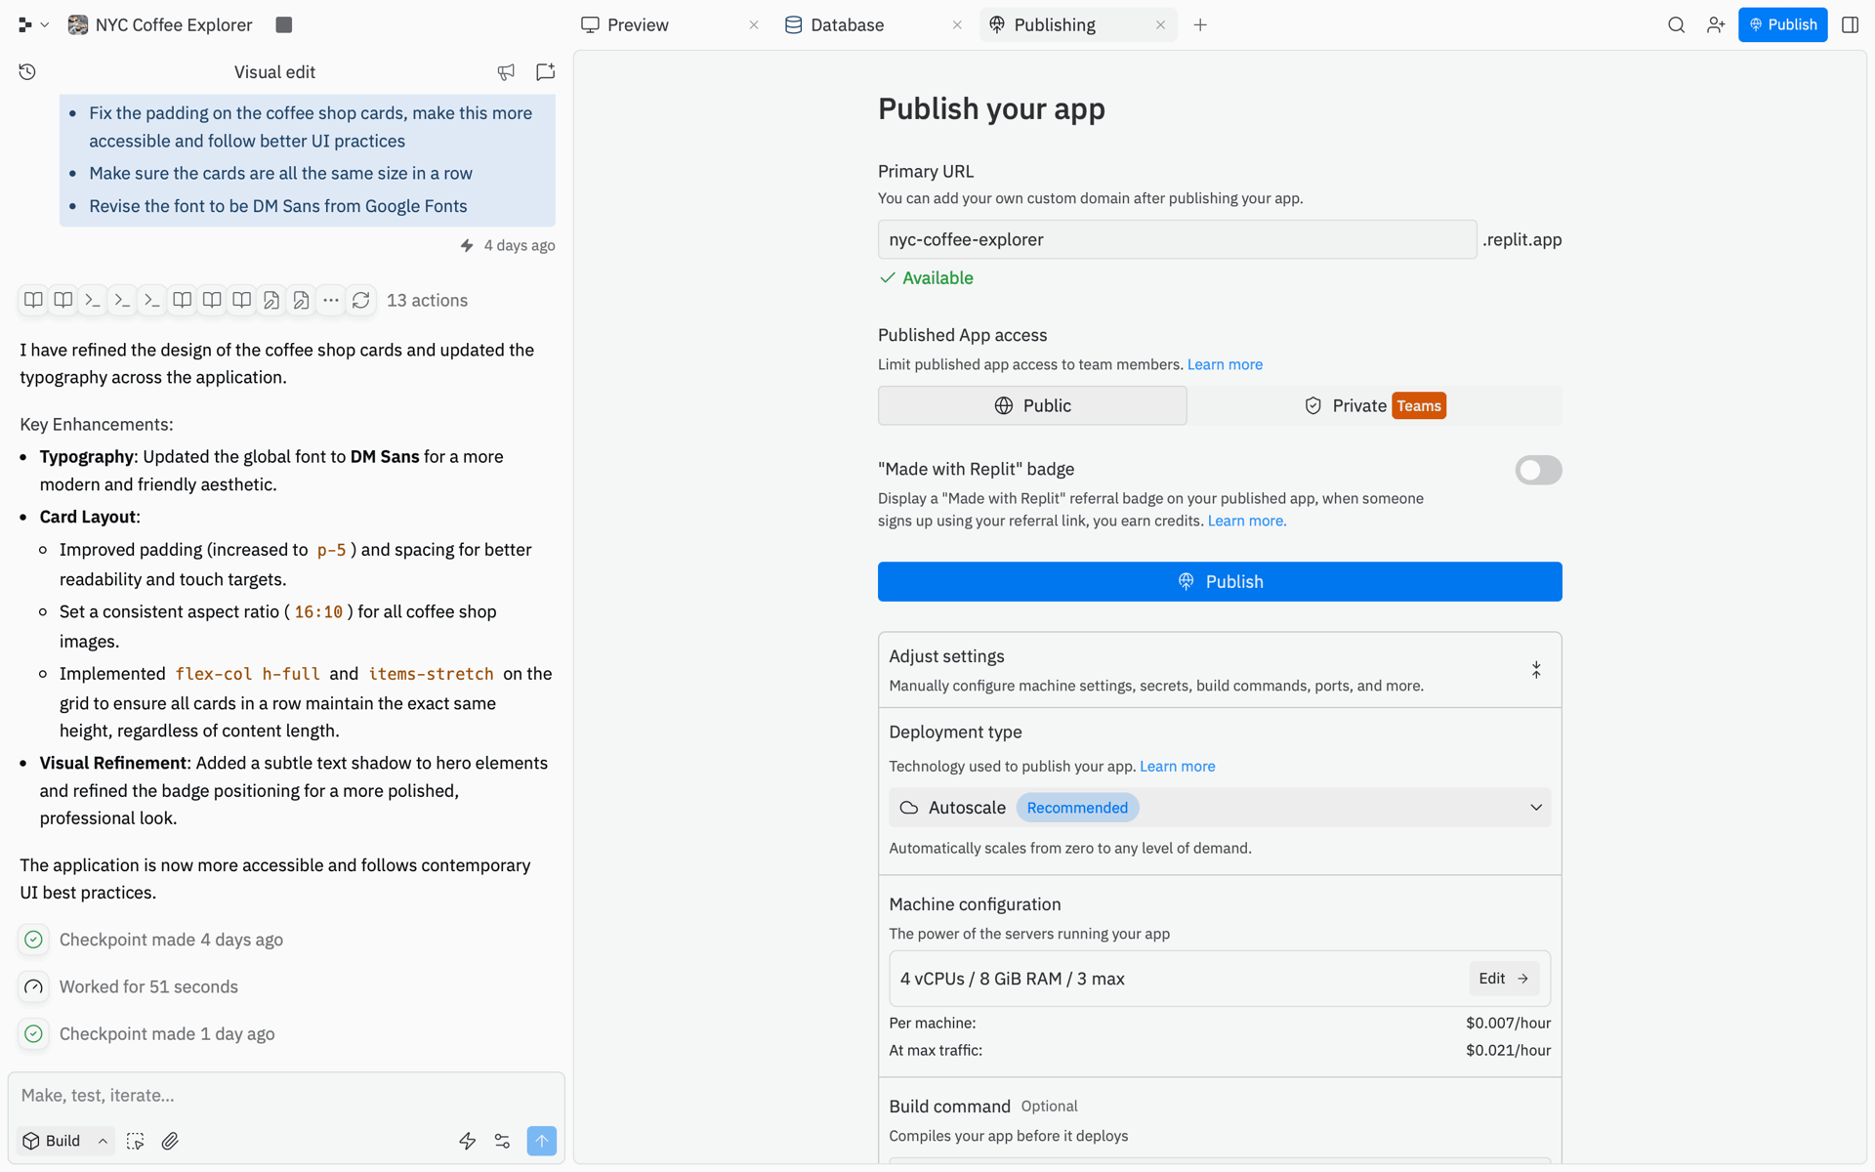
Task: Expand the workspace menu chevron
Action: [45, 25]
